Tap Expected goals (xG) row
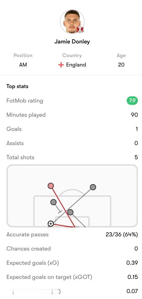Image resolution: width=142 pixels, height=299 pixels. click(72, 263)
